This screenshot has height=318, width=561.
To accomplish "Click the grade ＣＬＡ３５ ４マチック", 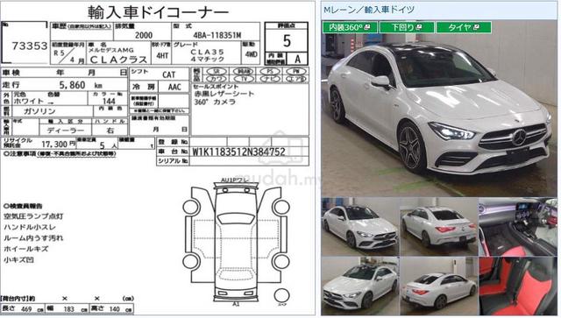I will pyautogui.click(x=207, y=55).
